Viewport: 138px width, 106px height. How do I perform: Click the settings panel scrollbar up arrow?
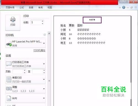[49, 33]
